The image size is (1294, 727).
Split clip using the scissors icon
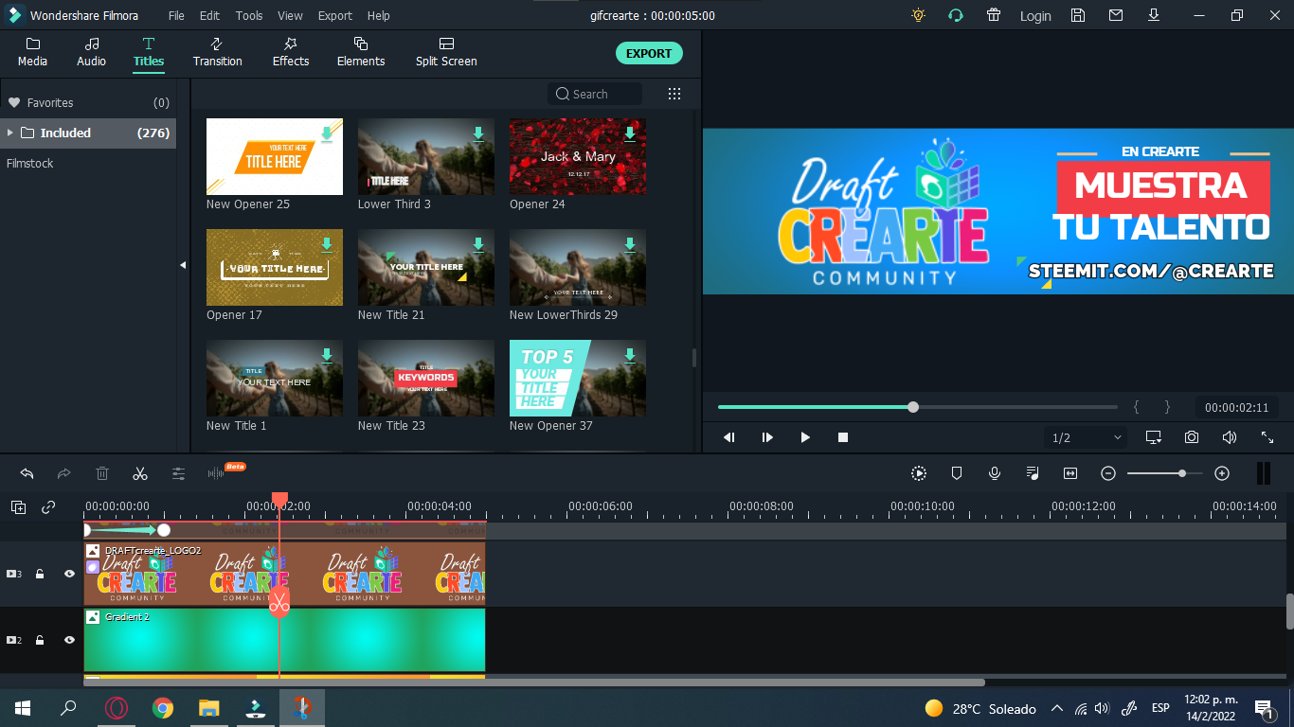tap(140, 473)
